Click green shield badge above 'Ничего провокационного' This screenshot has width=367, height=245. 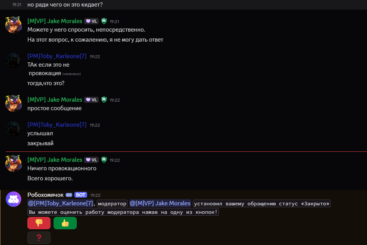[x=104, y=160]
